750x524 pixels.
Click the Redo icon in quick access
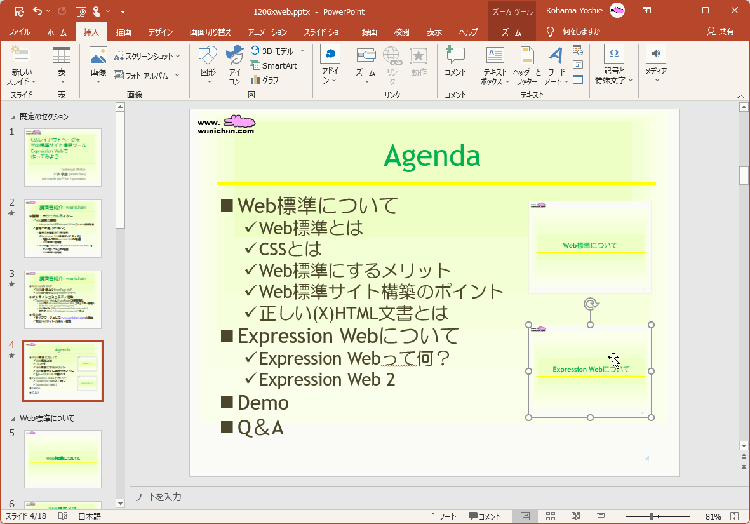62,11
